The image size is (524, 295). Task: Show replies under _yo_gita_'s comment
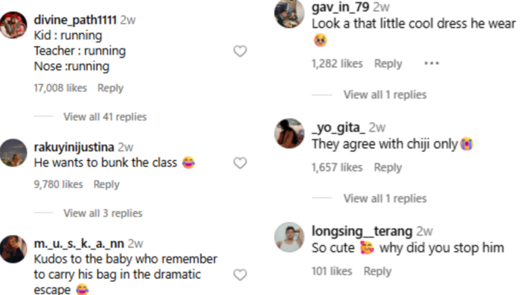385,199
